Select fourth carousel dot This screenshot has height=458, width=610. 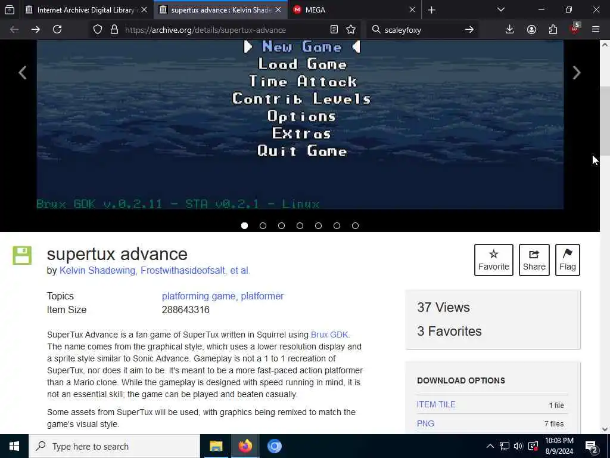[300, 225]
